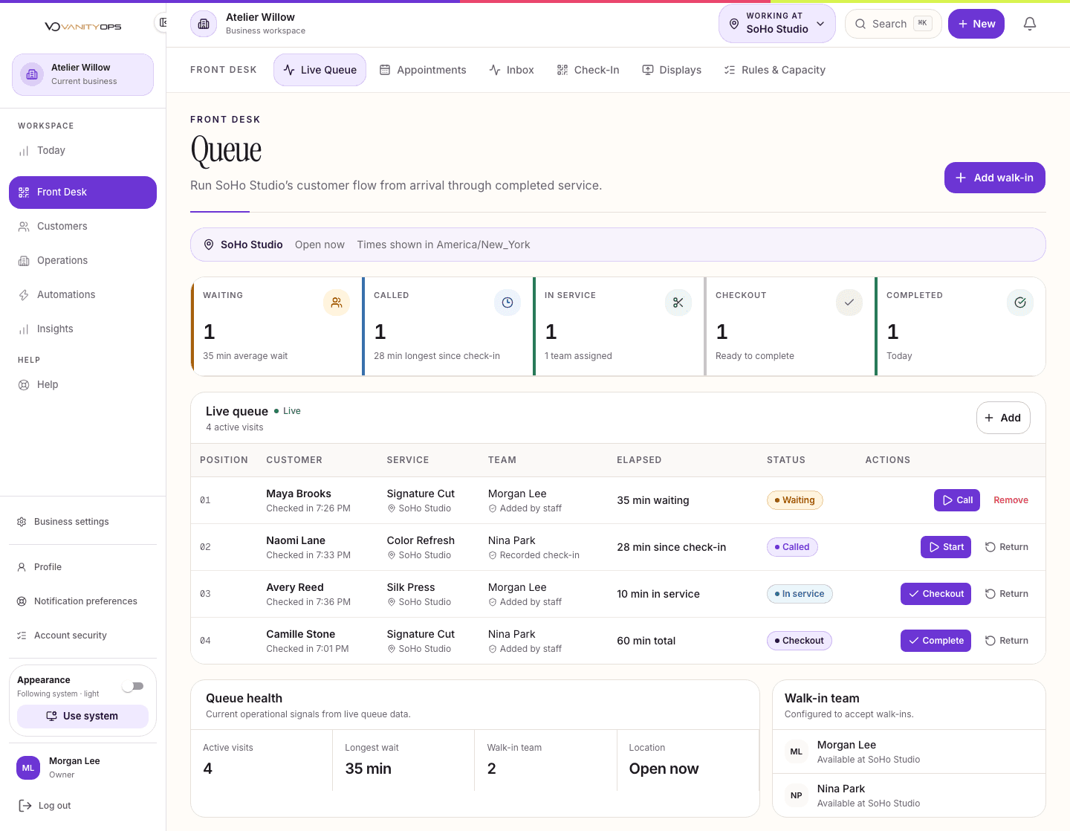Click the Search field in top bar

coord(893,24)
